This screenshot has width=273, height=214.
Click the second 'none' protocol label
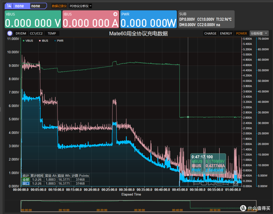click(36, 6)
